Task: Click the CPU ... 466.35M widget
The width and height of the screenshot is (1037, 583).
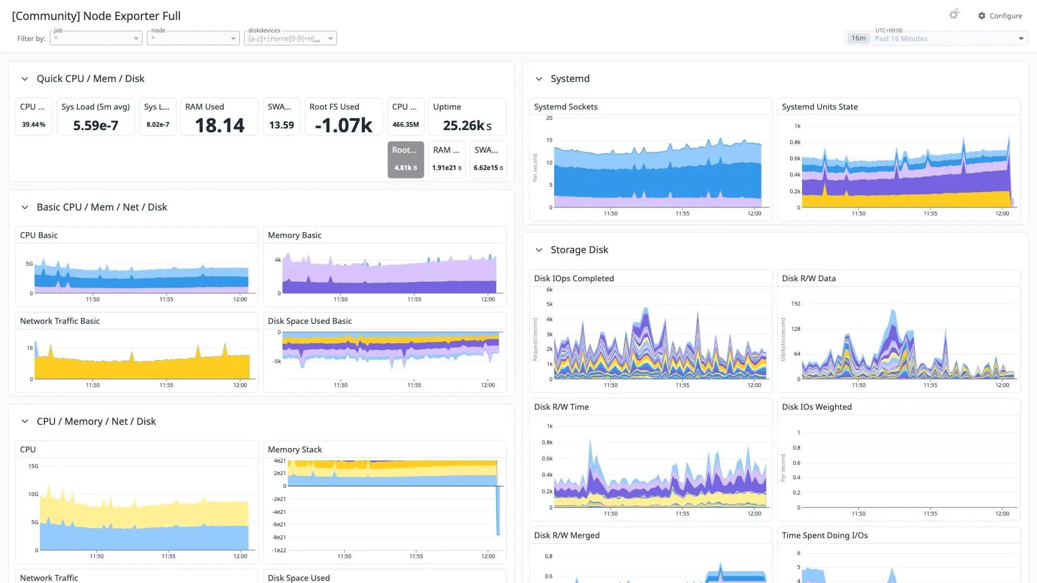Action: [406, 117]
